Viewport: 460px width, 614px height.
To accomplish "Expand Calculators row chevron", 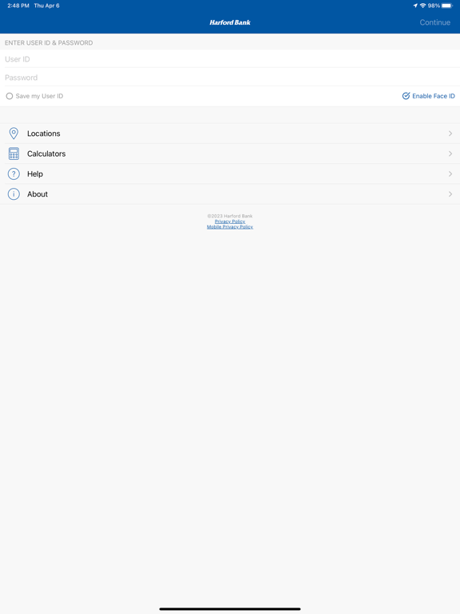I will click(450, 153).
